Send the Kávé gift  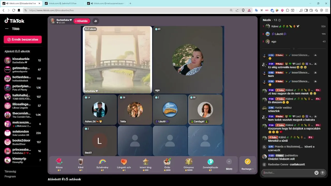tap(81, 165)
